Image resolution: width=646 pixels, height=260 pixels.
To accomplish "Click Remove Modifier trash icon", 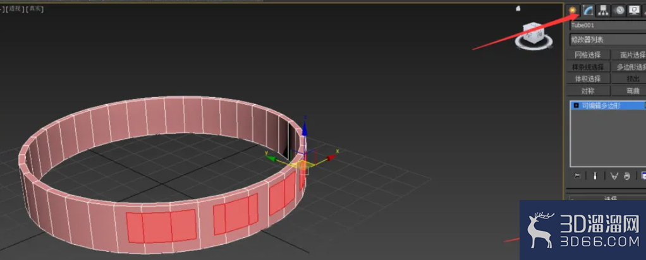I will (627, 176).
